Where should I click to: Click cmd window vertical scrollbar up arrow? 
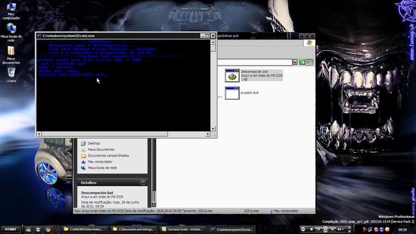pyautogui.click(x=213, y=42)
